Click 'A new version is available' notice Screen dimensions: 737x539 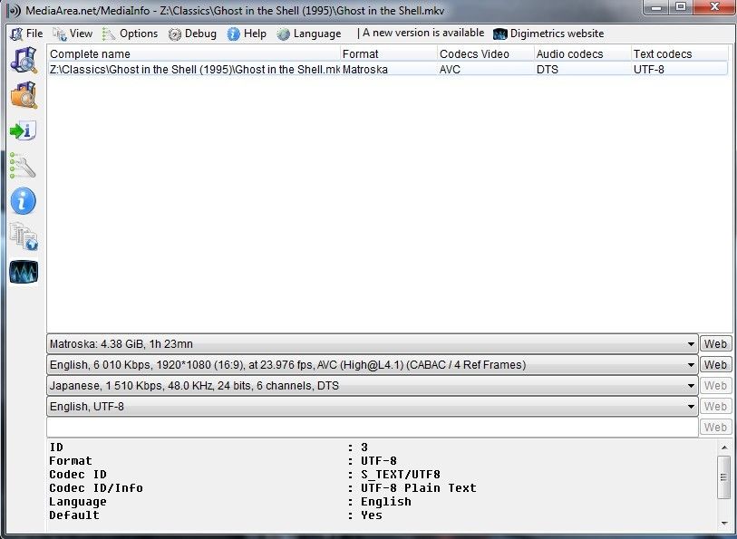[422, 34]
